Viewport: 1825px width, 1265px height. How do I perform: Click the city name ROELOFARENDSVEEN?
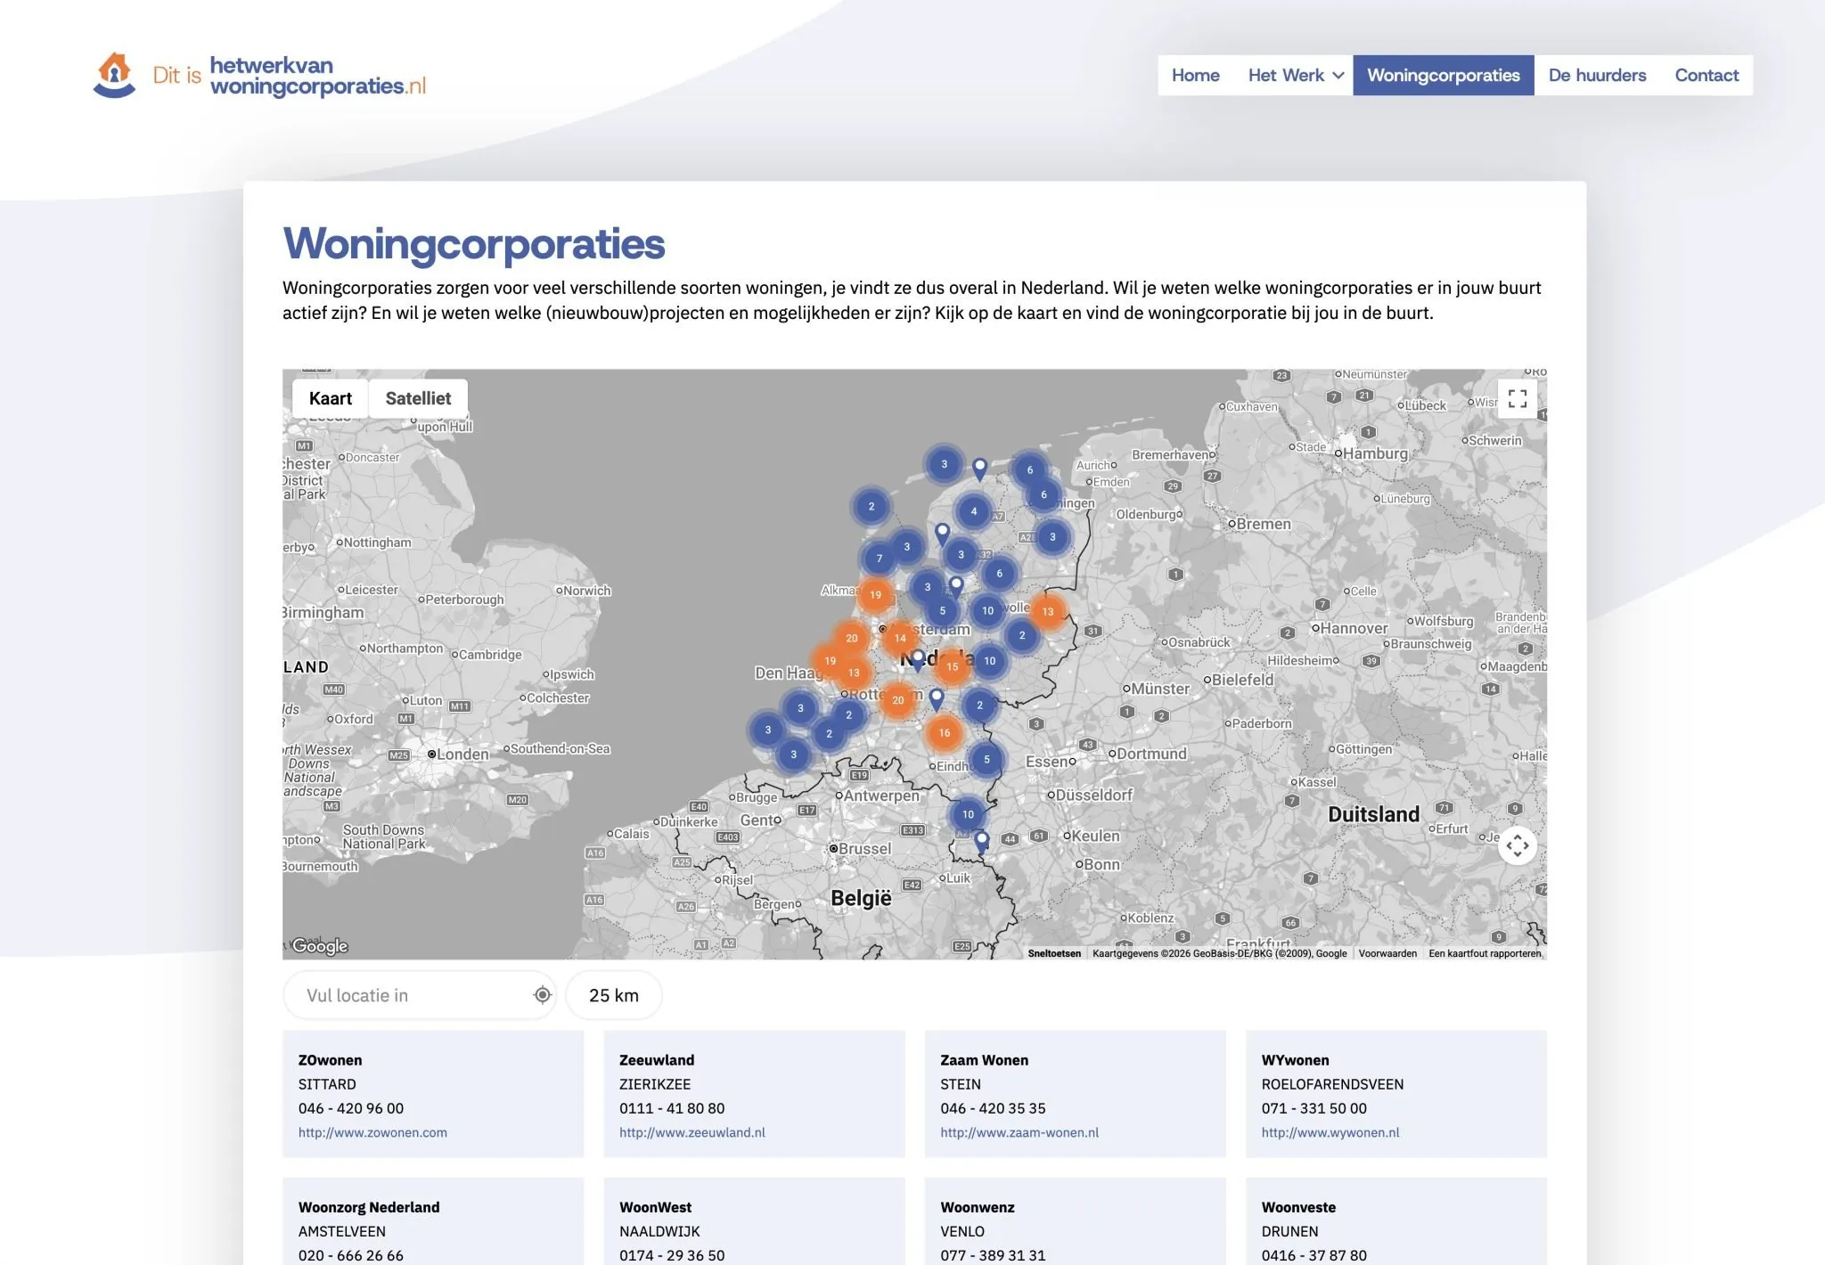(x=1333, y=1084)
